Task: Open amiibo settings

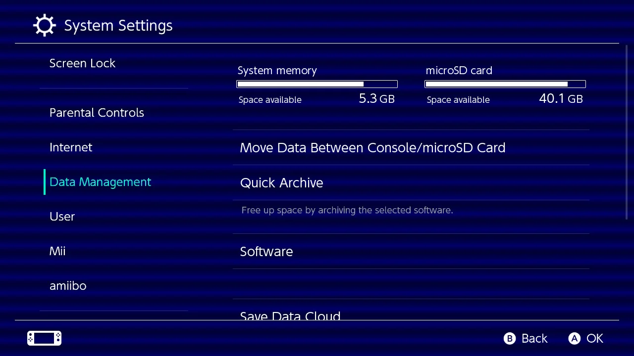Action: pyautogui.click(x=68, y=286)
